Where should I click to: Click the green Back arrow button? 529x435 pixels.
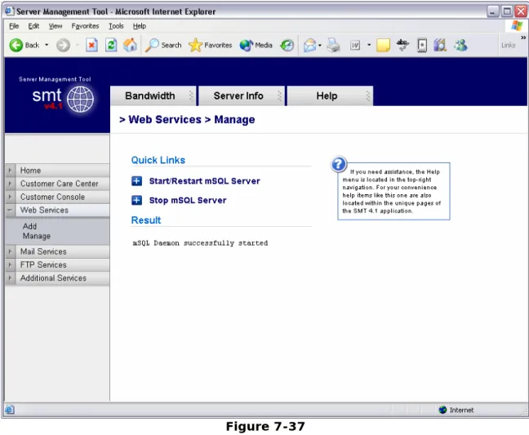16,45
